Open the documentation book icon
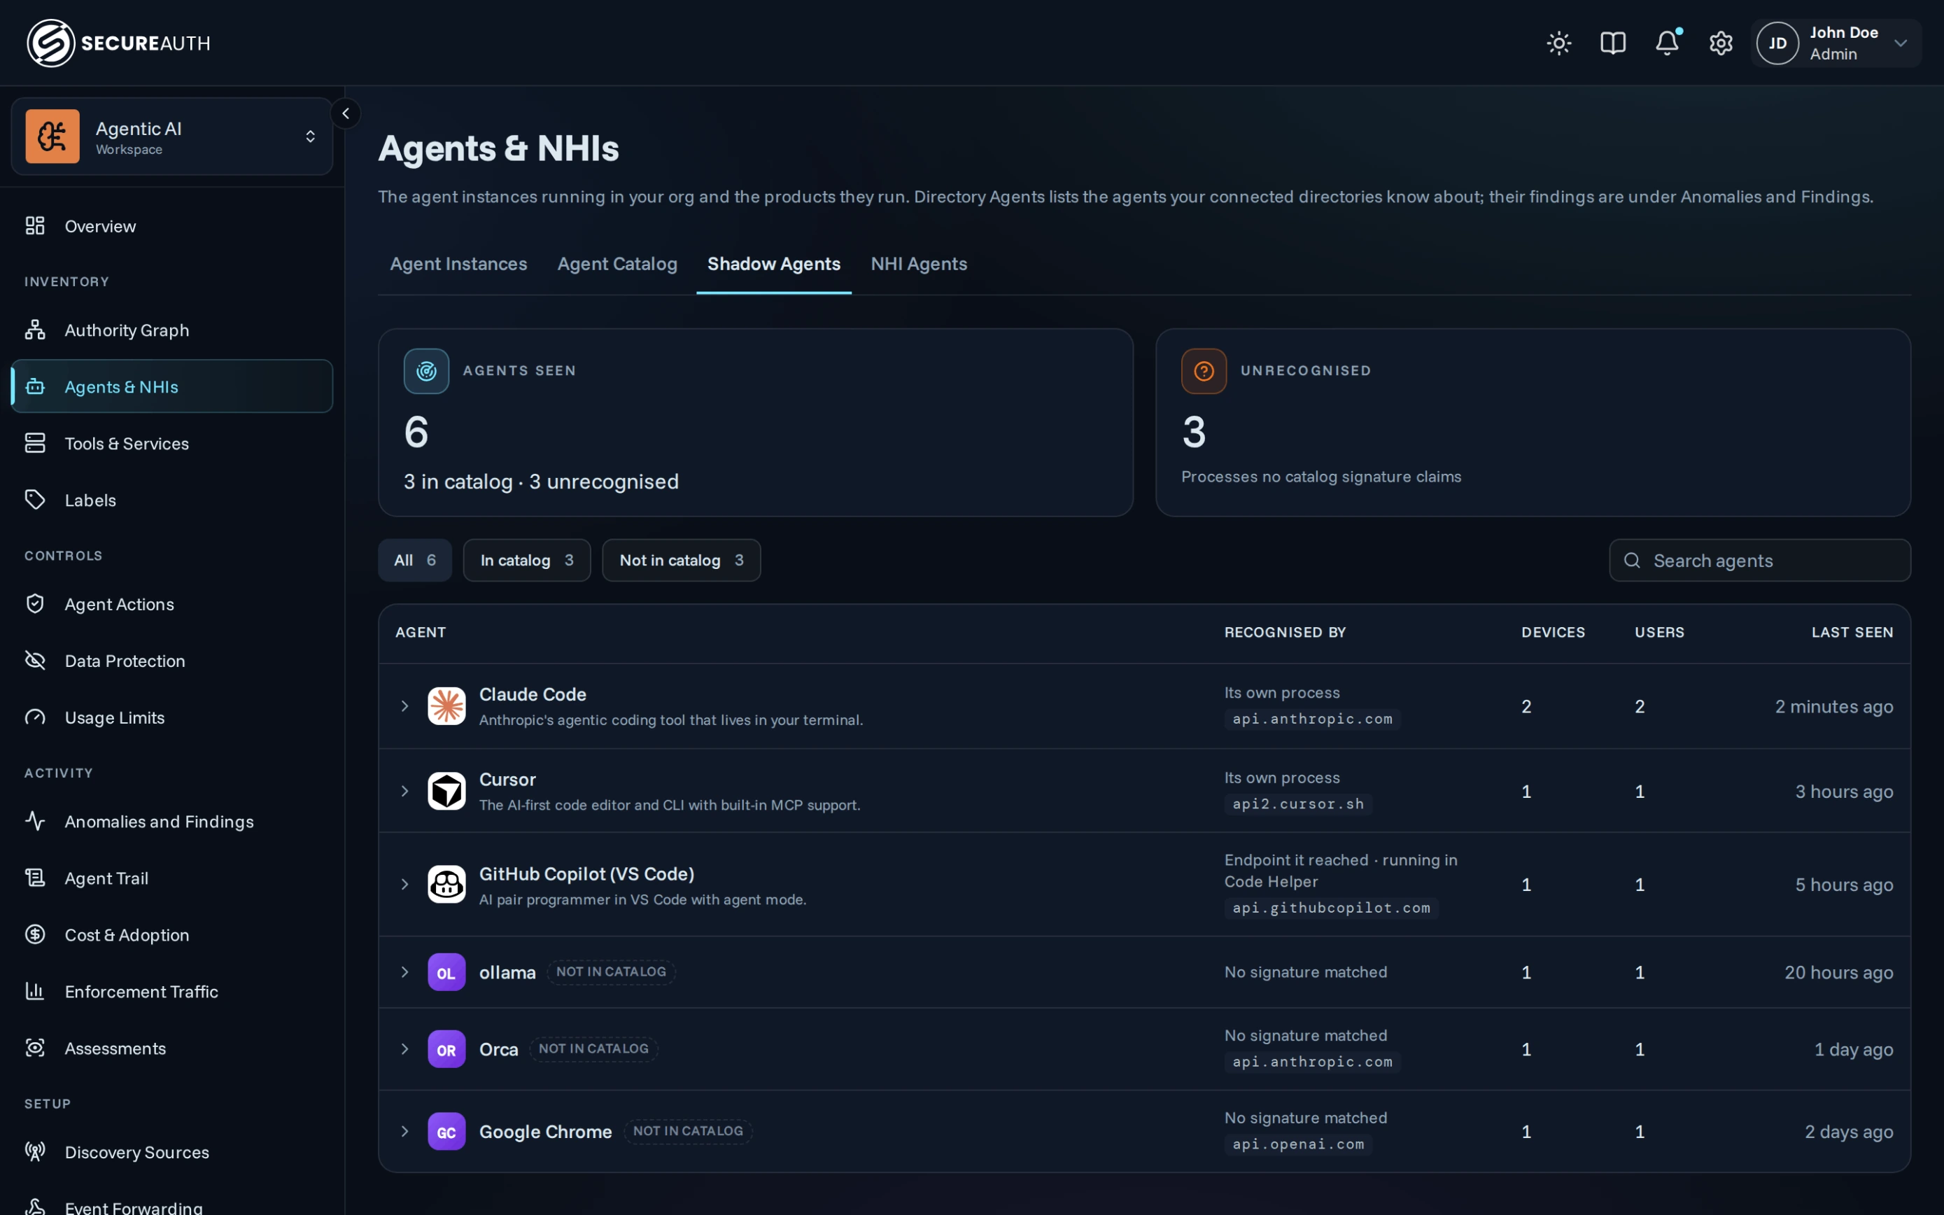Screen dimensions: 1944x1215 click(1612, 43)
